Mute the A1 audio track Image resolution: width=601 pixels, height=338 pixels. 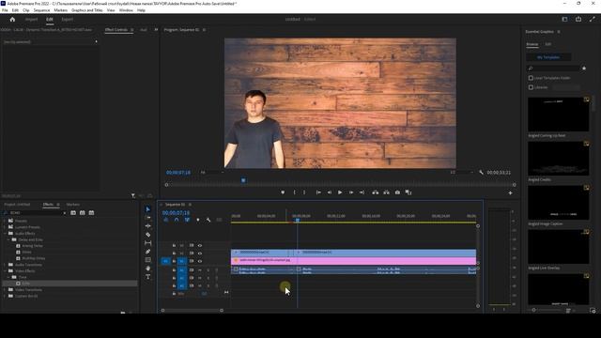pyautogui.click(x=199, y=270)
